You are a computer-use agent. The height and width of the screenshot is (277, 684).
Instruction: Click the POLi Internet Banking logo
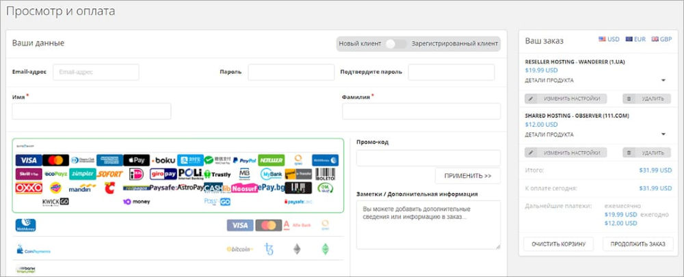(190, 173)
